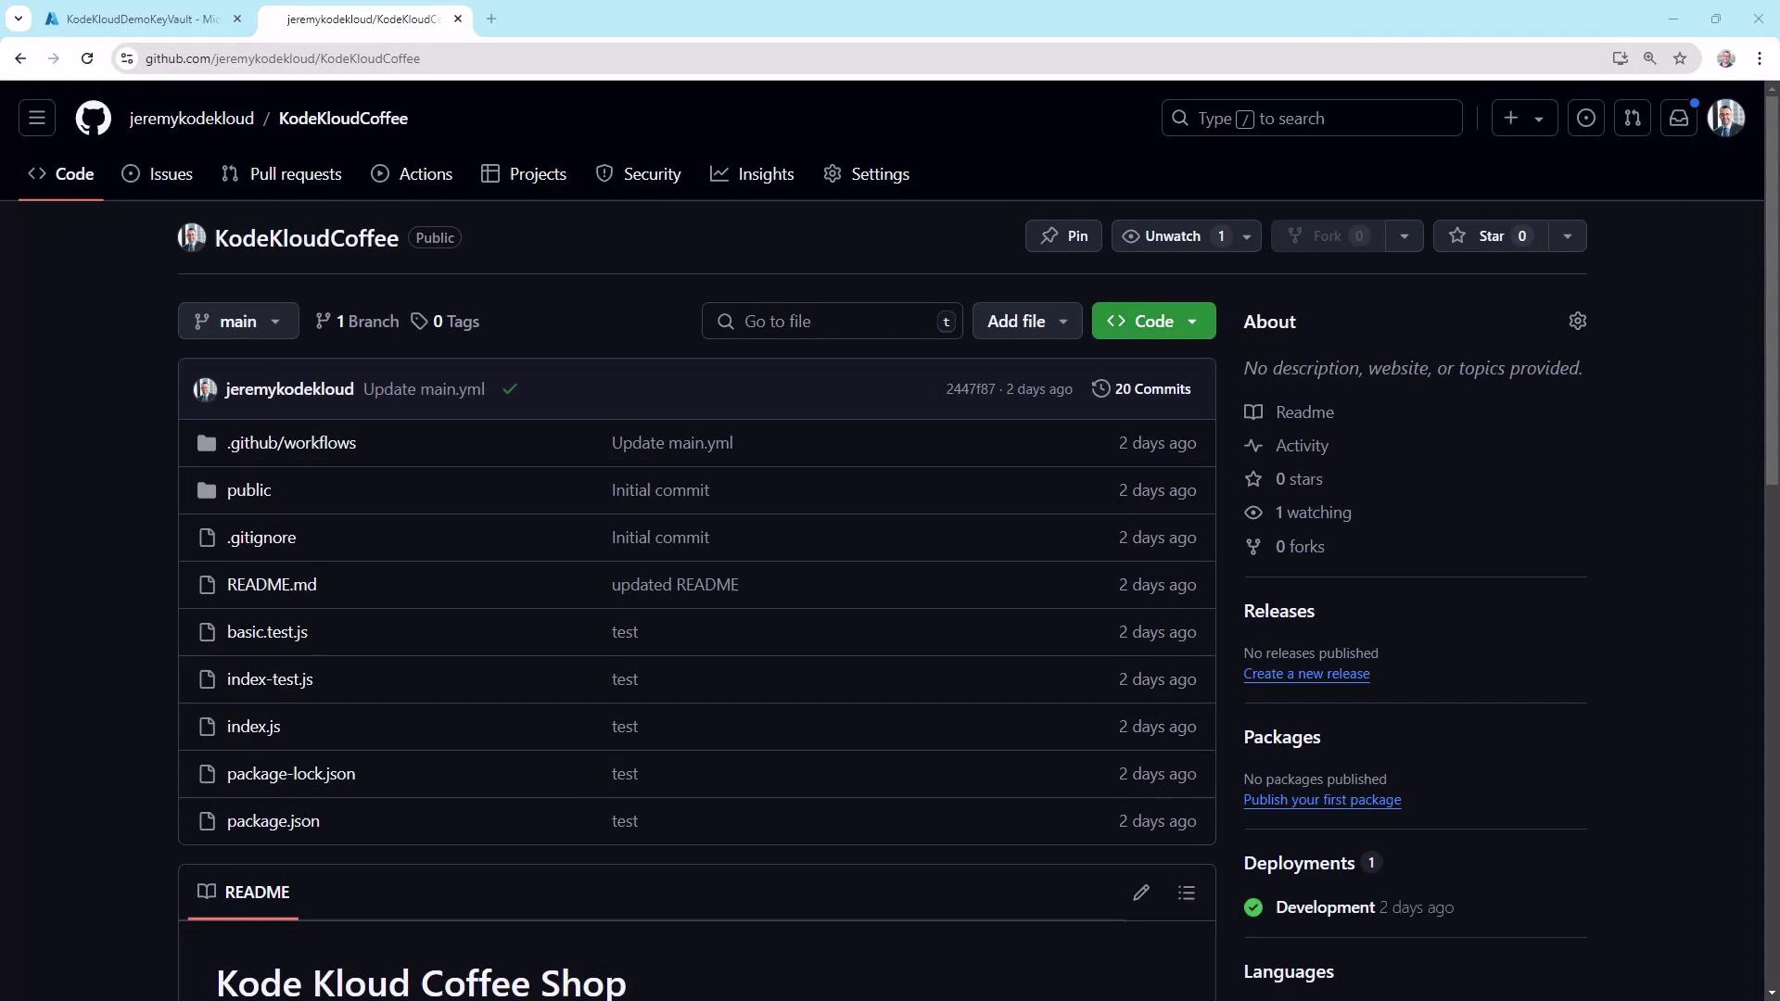
Task: Edit README with the pencil icon
Action: [x=1141, y=893]
